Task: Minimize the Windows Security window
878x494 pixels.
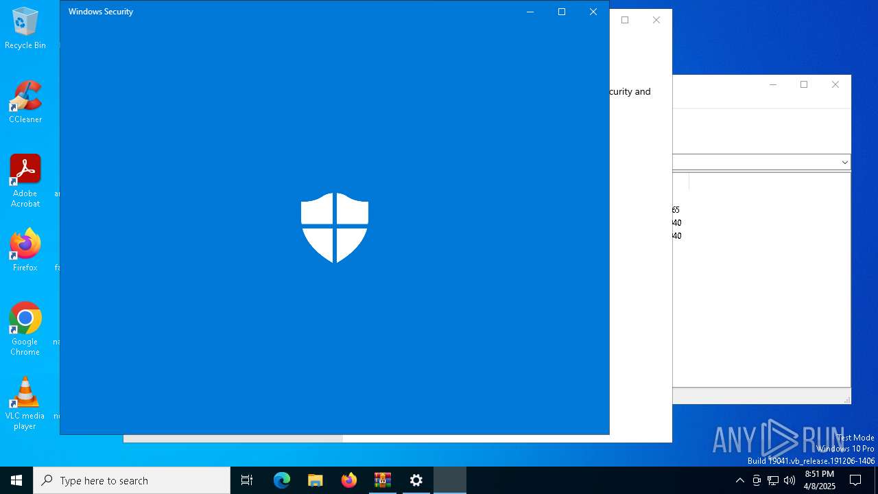Action: coord(530,12)
